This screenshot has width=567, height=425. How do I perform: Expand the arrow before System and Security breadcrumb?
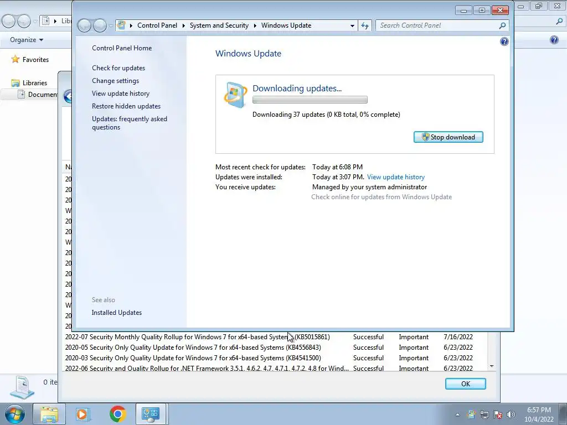184,25
